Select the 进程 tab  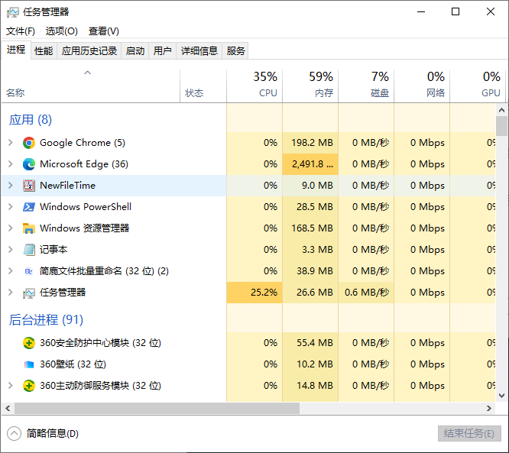pos(16,50)
